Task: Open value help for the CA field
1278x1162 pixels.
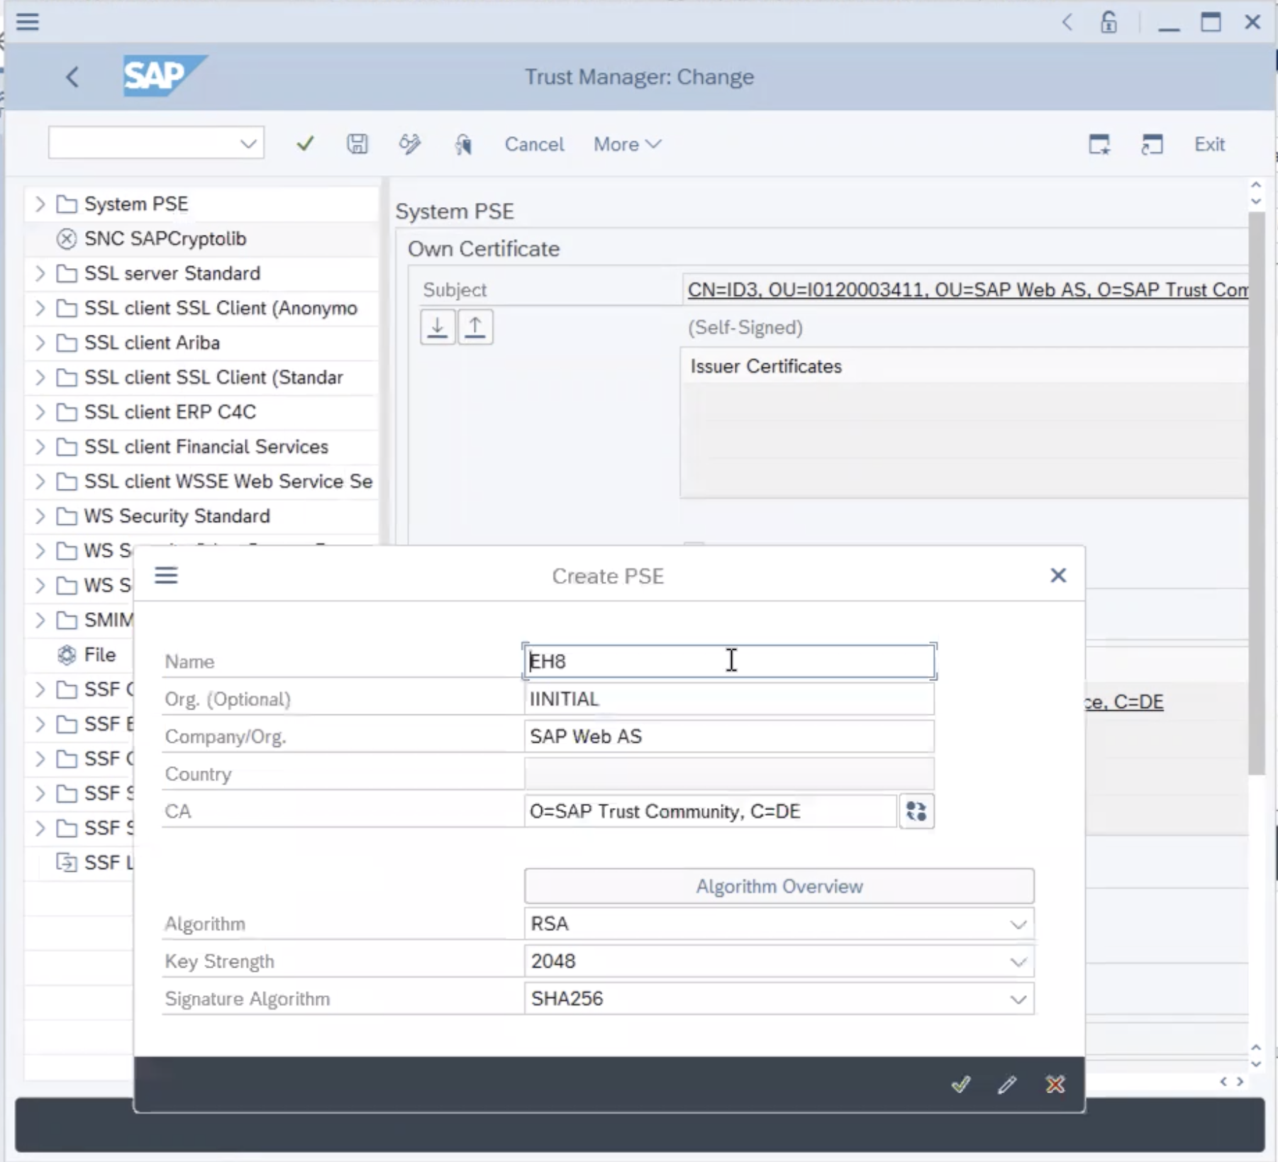Action: [x=917, y=811]
